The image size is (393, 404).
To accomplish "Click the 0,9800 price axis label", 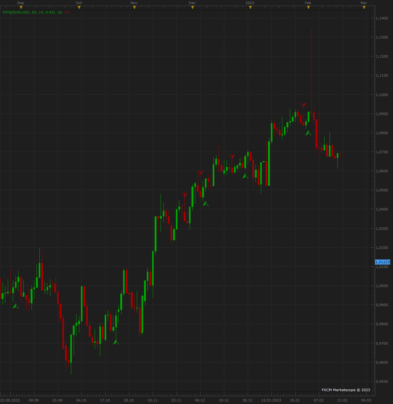I will (x=382, y=324).
